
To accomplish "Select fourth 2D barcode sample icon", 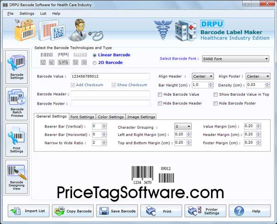I will coord(75,62).
